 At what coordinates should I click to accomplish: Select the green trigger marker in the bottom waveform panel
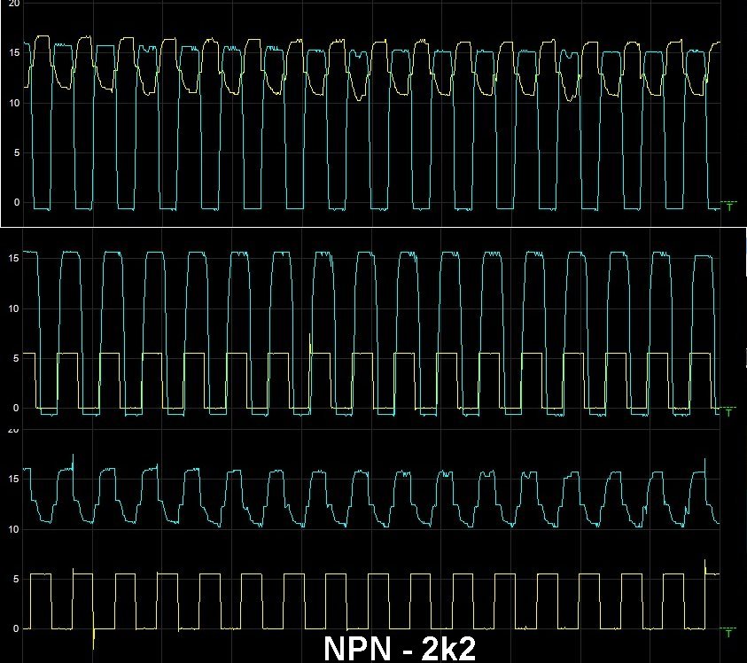point(728,633)
